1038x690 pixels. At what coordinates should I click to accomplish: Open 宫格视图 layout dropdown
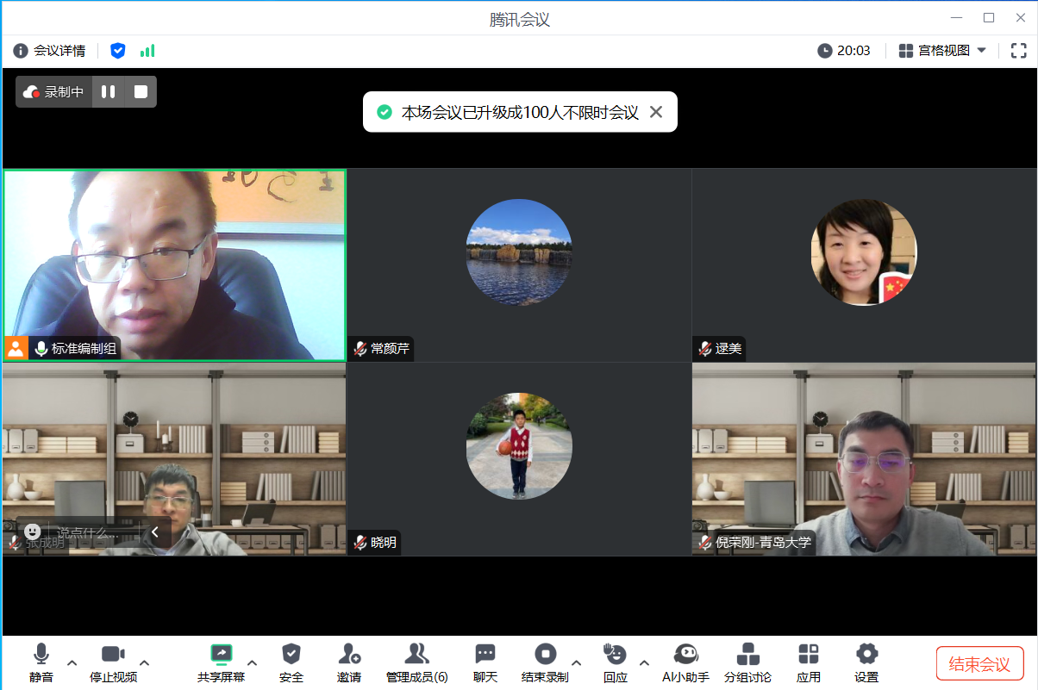942,51
